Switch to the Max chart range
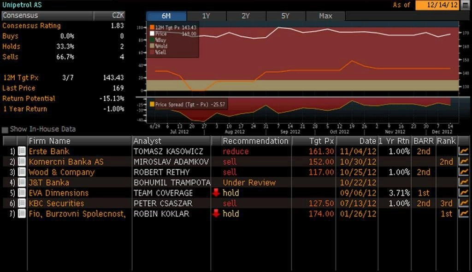The height and width of the screenshot is (272, 472). (326, 16)
